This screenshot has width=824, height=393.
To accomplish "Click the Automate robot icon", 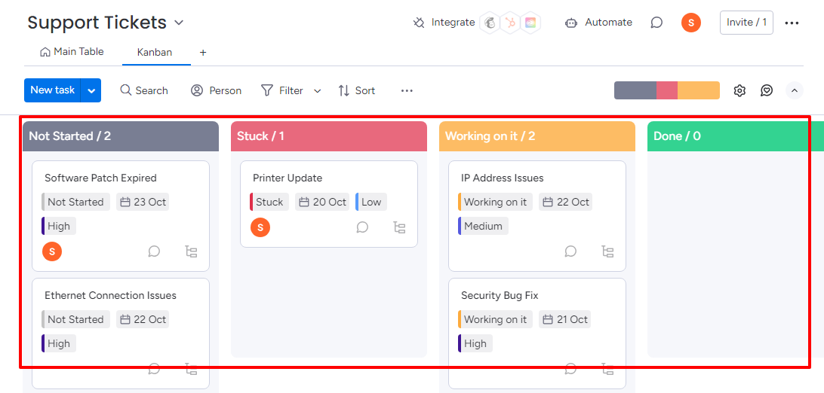I will pos(571,23).
